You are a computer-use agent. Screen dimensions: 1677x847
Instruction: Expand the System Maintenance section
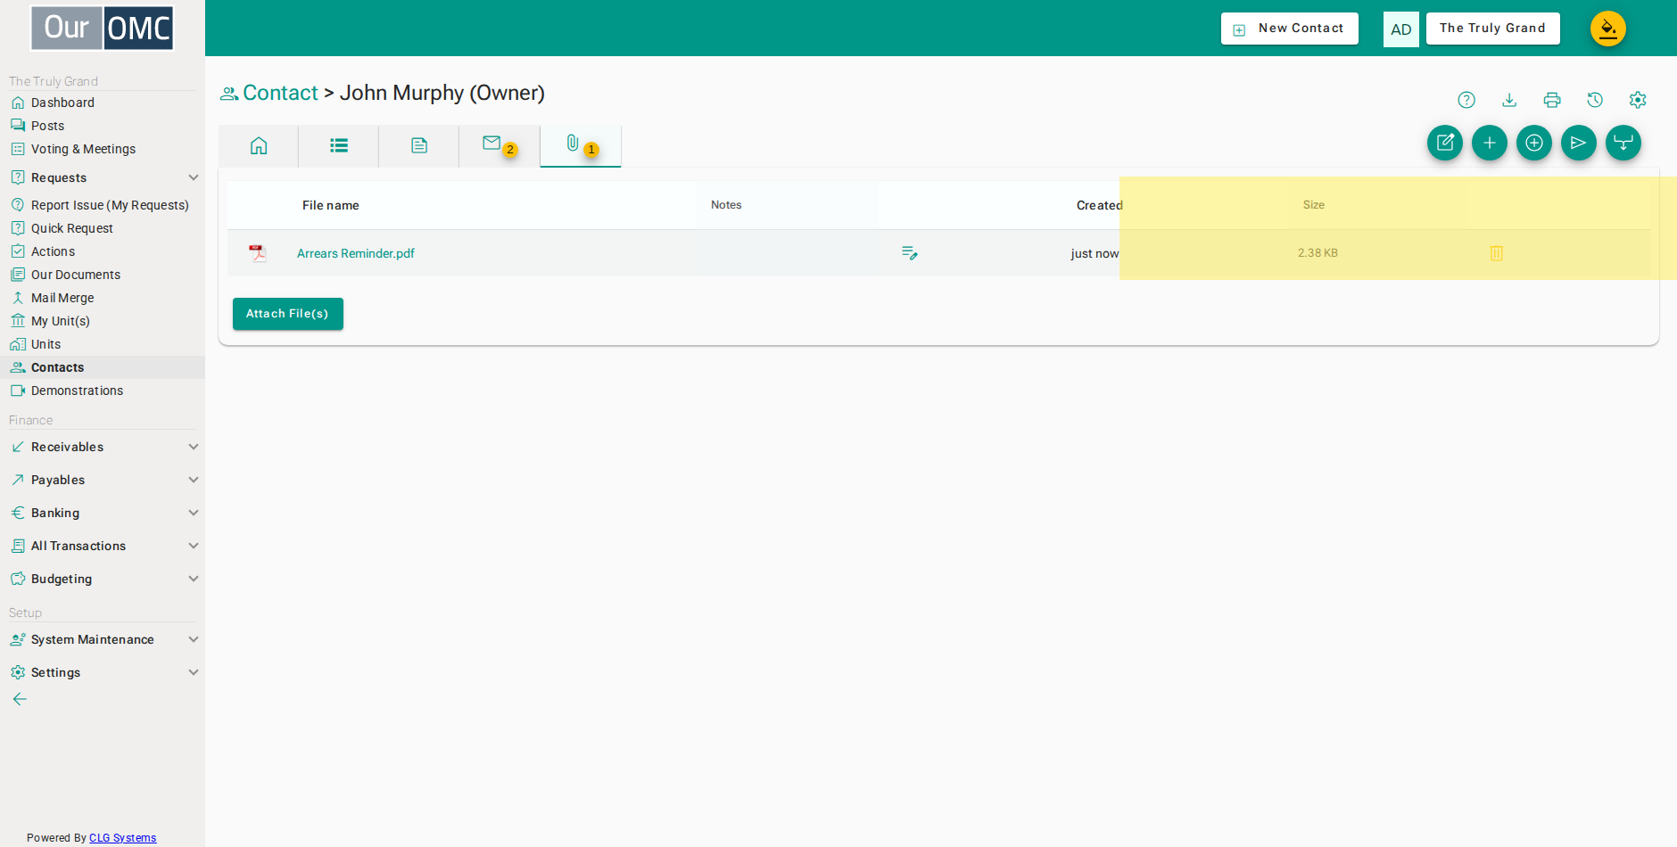103,639
